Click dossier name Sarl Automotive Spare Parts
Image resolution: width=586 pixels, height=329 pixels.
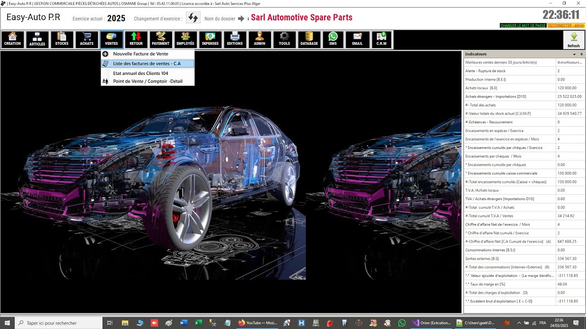coord(302,18)
